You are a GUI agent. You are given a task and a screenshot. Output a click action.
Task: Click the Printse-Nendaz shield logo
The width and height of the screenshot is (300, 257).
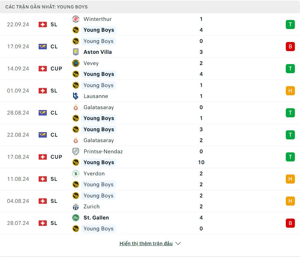pyautogui.click(x=76, y=151)
